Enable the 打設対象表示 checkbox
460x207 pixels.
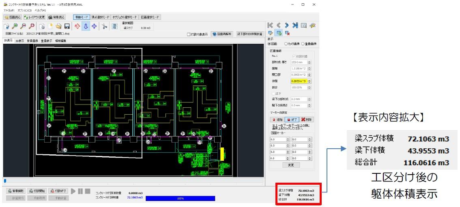point(189,34)
